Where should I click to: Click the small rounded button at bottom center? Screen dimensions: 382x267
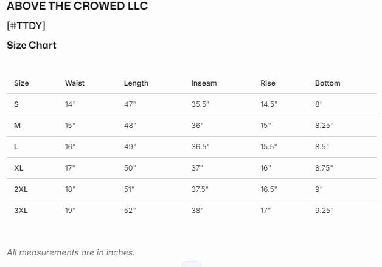(x=191, y=264)
